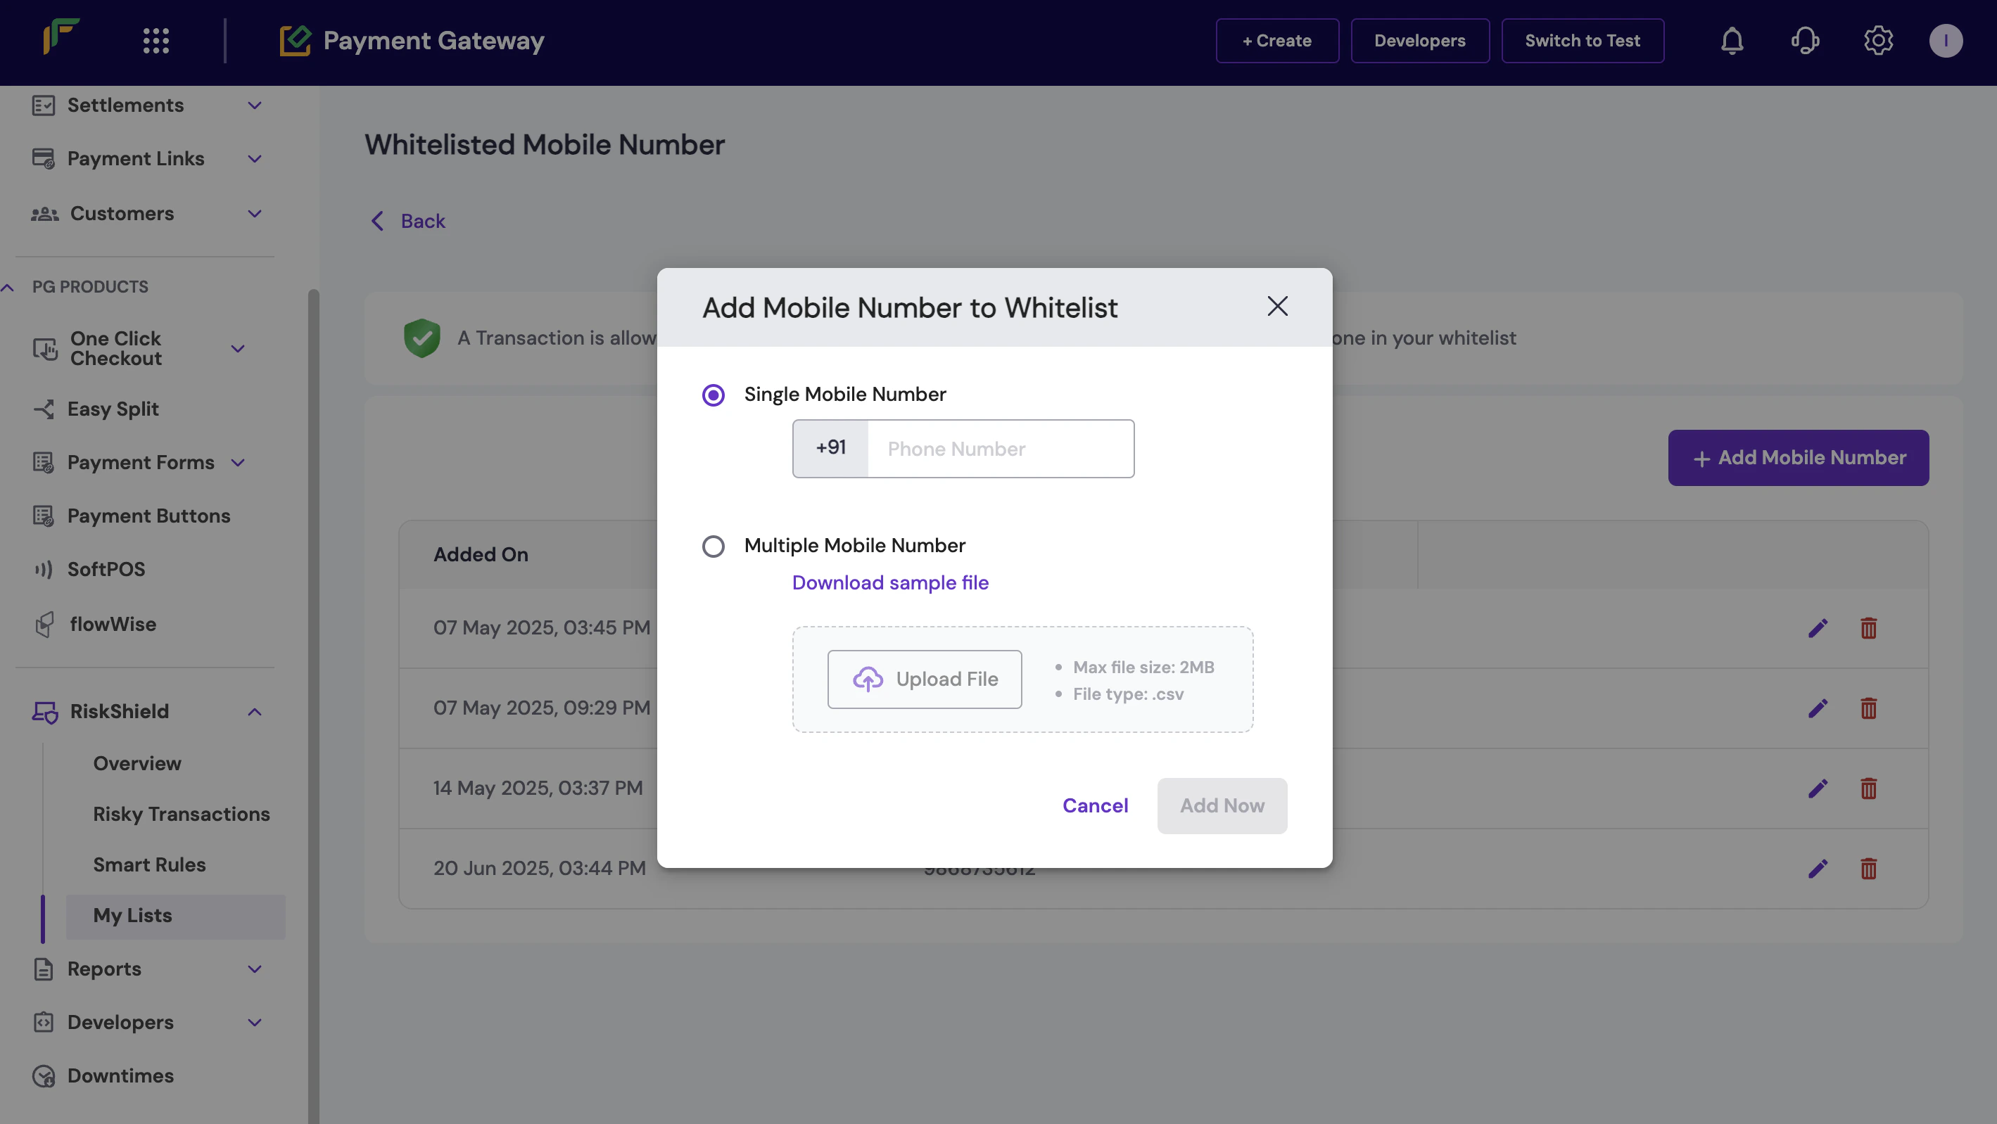Focus the Phone Number input field
This screenshot has width=1997, height=1124.
[x=1000, y=449]
